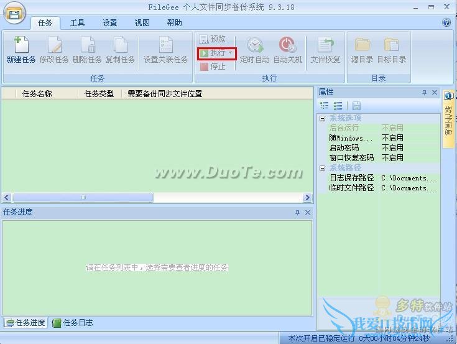
Task: Click 不启用 value of 窗口恢复密码
Action: pyautogui.click(x=392, y=158)
